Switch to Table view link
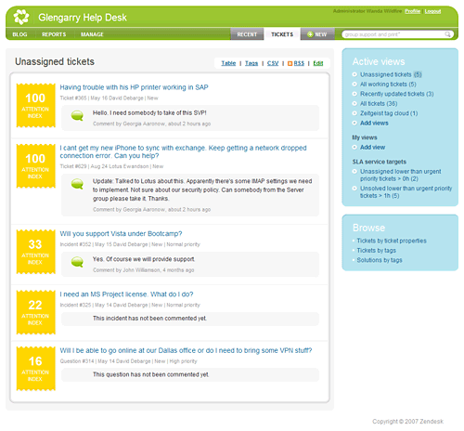The image size is (464, 431). 228,63
